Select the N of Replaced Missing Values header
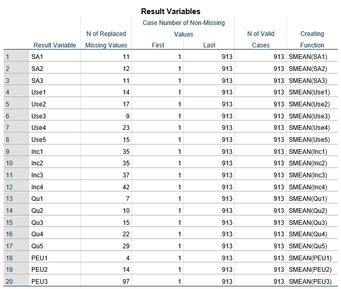341x289 pixels. pos(106,40)
